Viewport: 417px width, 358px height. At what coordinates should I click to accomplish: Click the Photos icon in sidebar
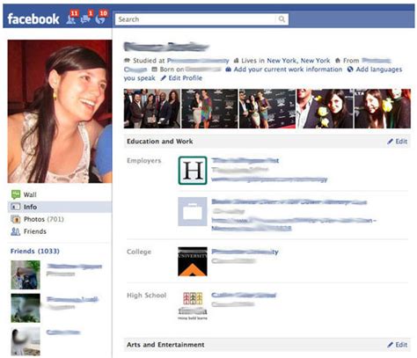pos(16,219)
